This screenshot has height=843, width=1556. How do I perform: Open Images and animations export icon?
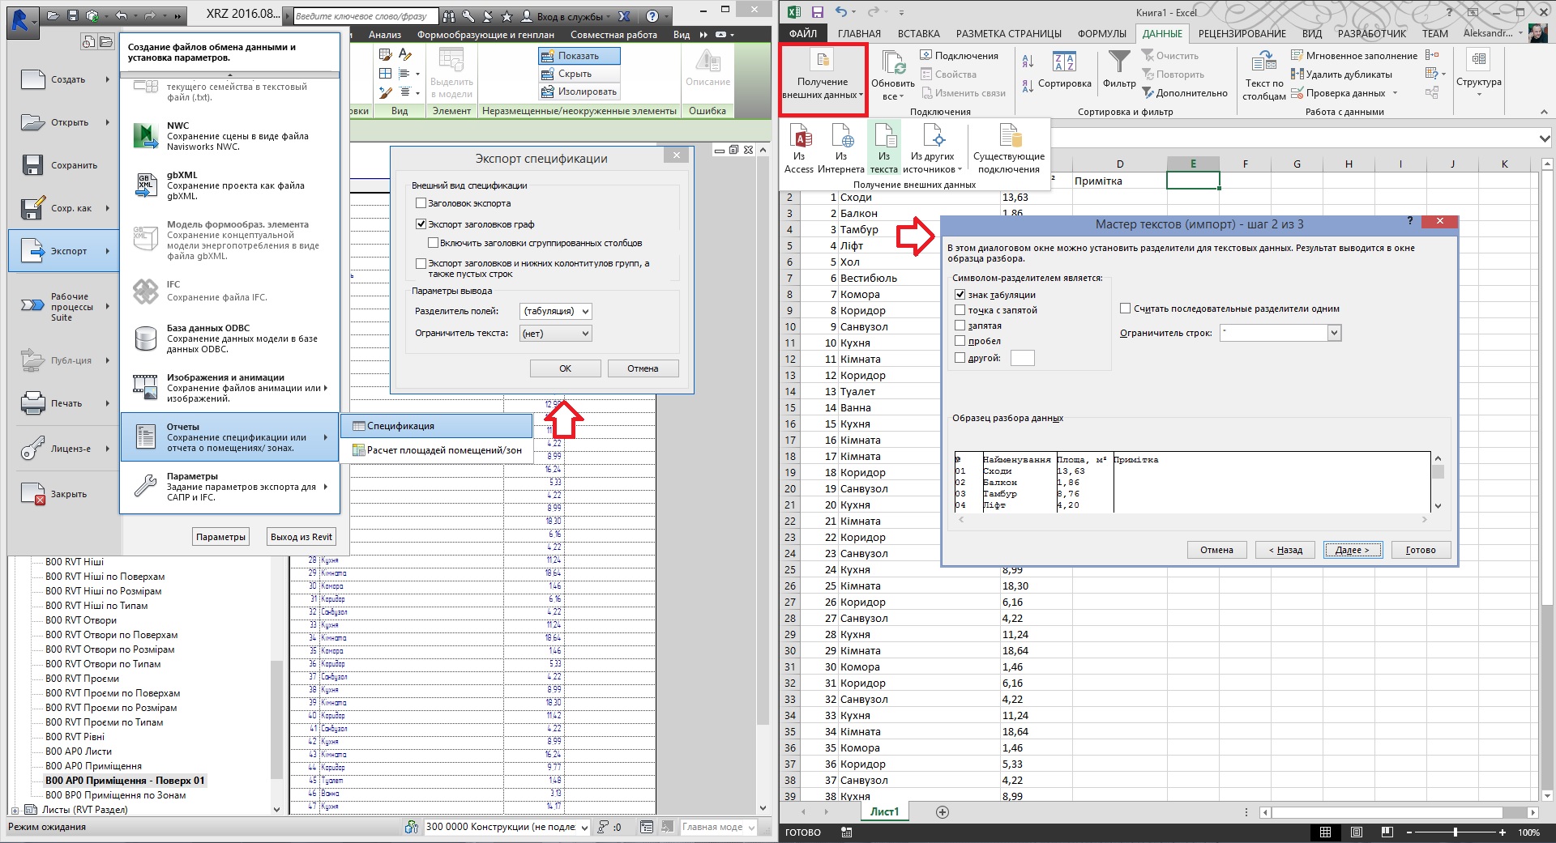[146, 387]
